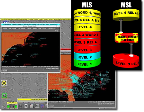Viewport: 144px width, 112px height.
Task: Open the System menu in upper map window
Action: [x=5, y=28]
